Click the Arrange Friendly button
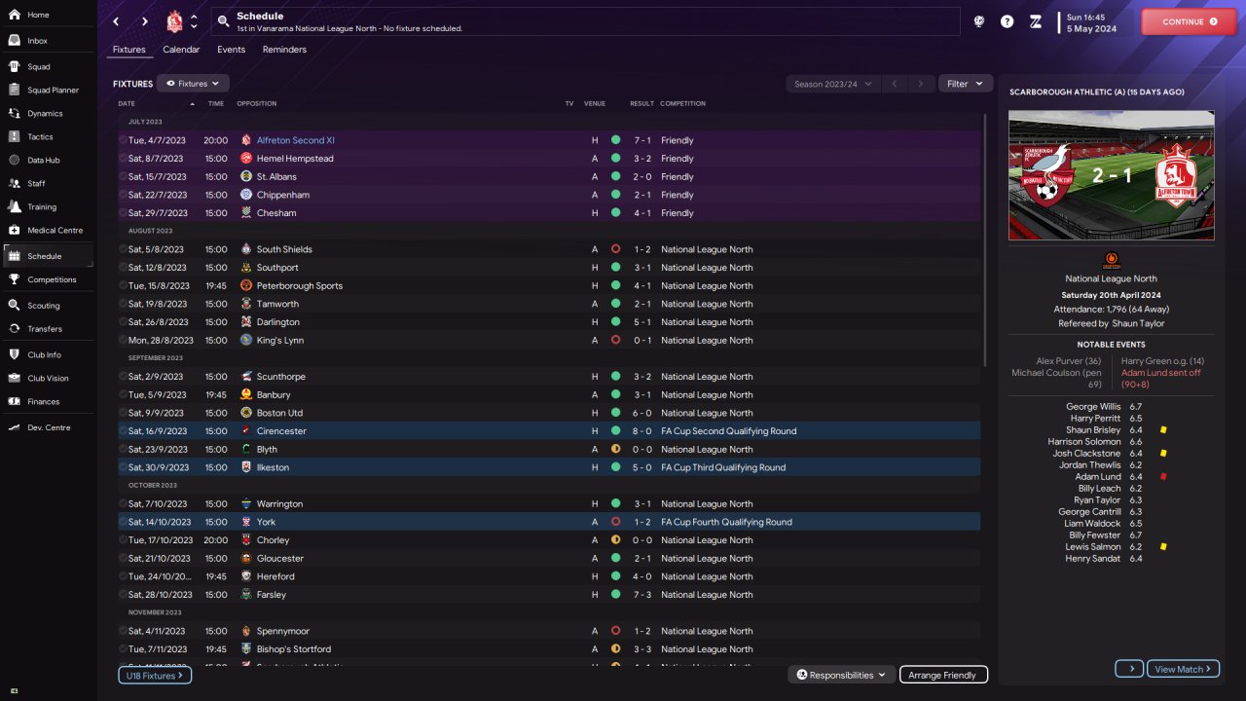Screen dimensions: 1246x701 click(942, 675)
